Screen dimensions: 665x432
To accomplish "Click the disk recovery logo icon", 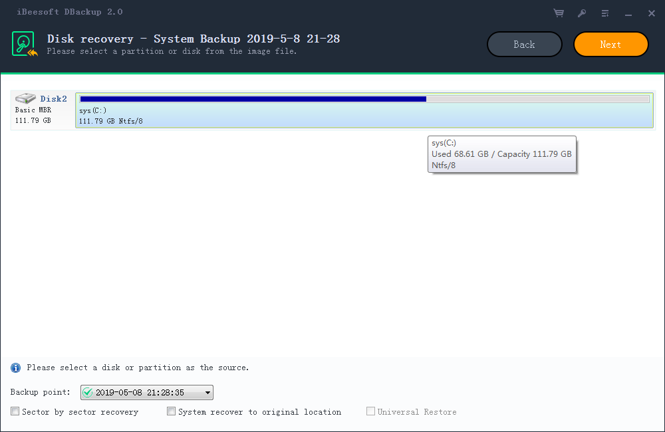I will [x=25, y=44].
